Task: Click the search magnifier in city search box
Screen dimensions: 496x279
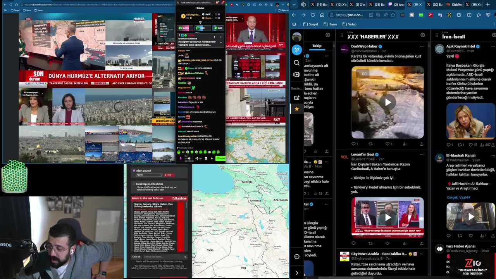Action: [185, 257]
